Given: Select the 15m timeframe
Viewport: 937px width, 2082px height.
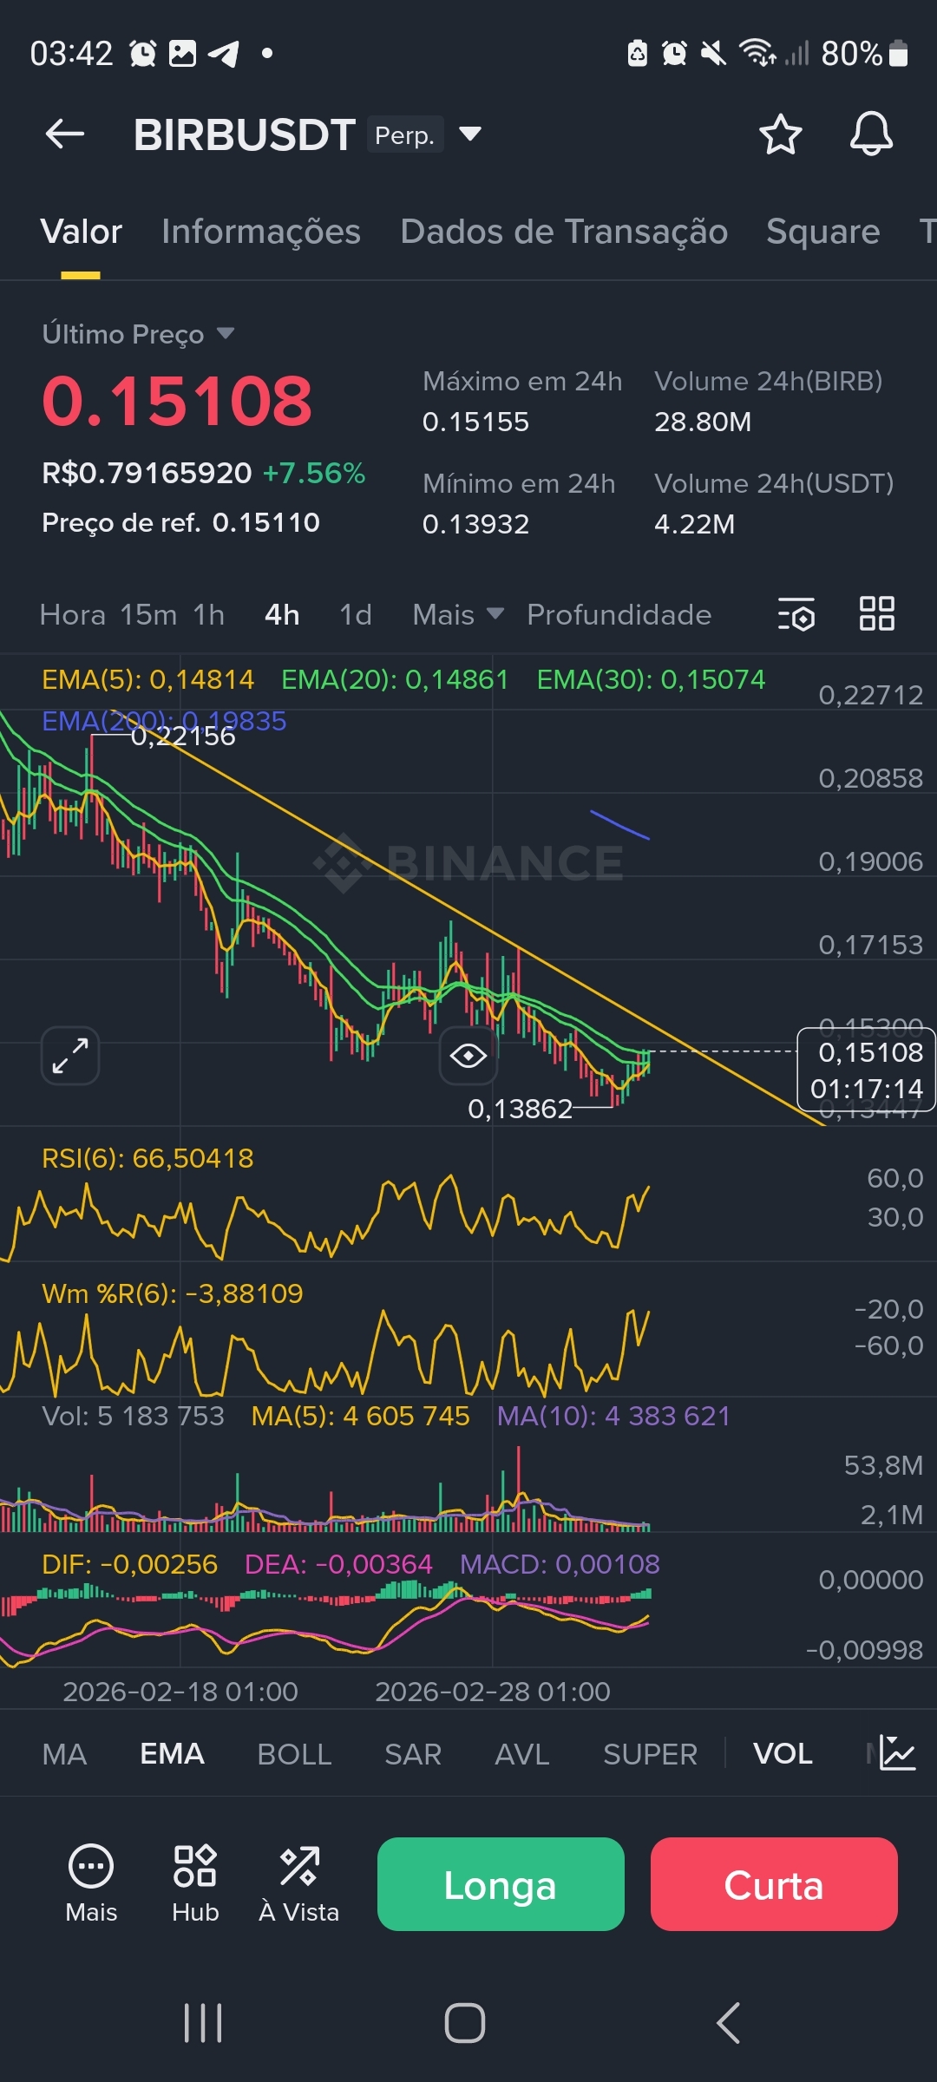Looking at the screenshot, I should pos(148,614).
